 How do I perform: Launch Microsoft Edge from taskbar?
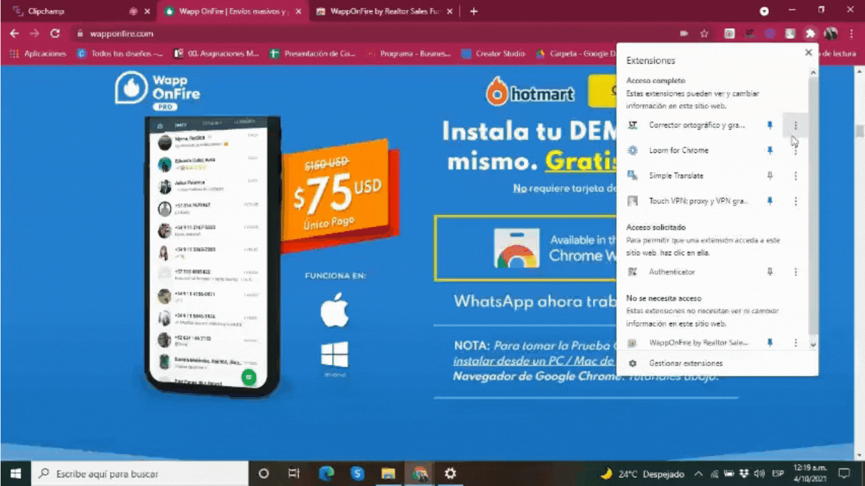click(x=326, y=473)
